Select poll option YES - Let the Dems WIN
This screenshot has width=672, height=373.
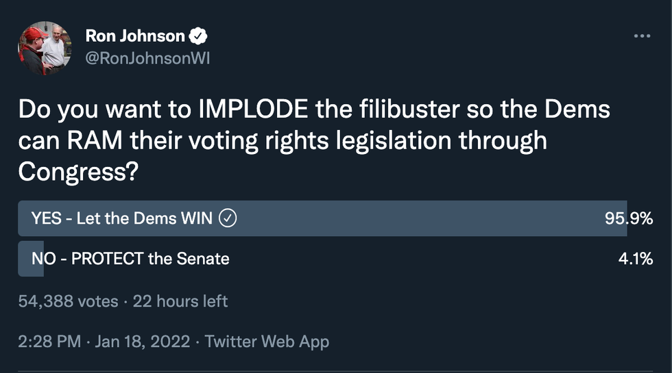click(x=122, y=218)
